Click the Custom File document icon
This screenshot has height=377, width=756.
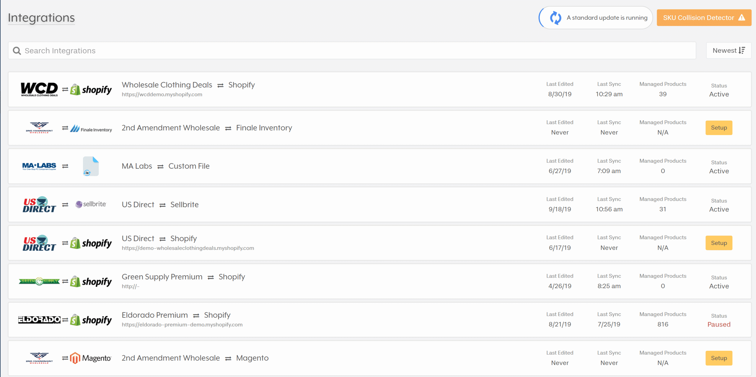(91, 166)
